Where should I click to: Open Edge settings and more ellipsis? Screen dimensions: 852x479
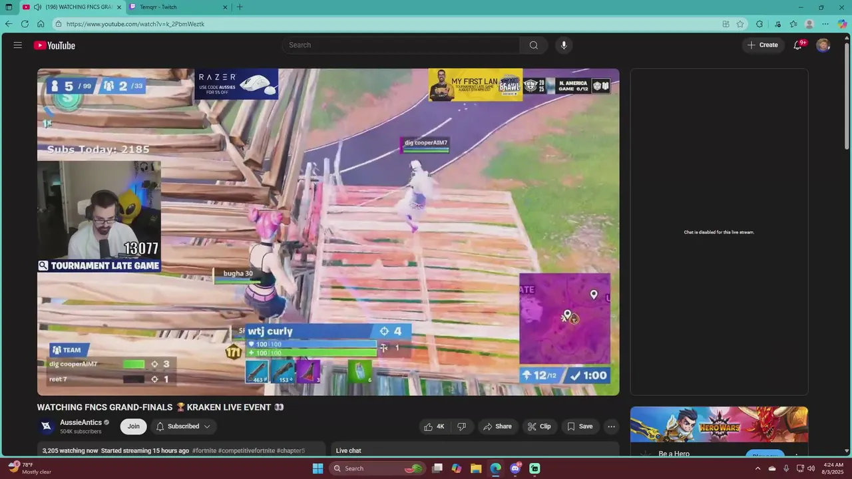(825, 24)
